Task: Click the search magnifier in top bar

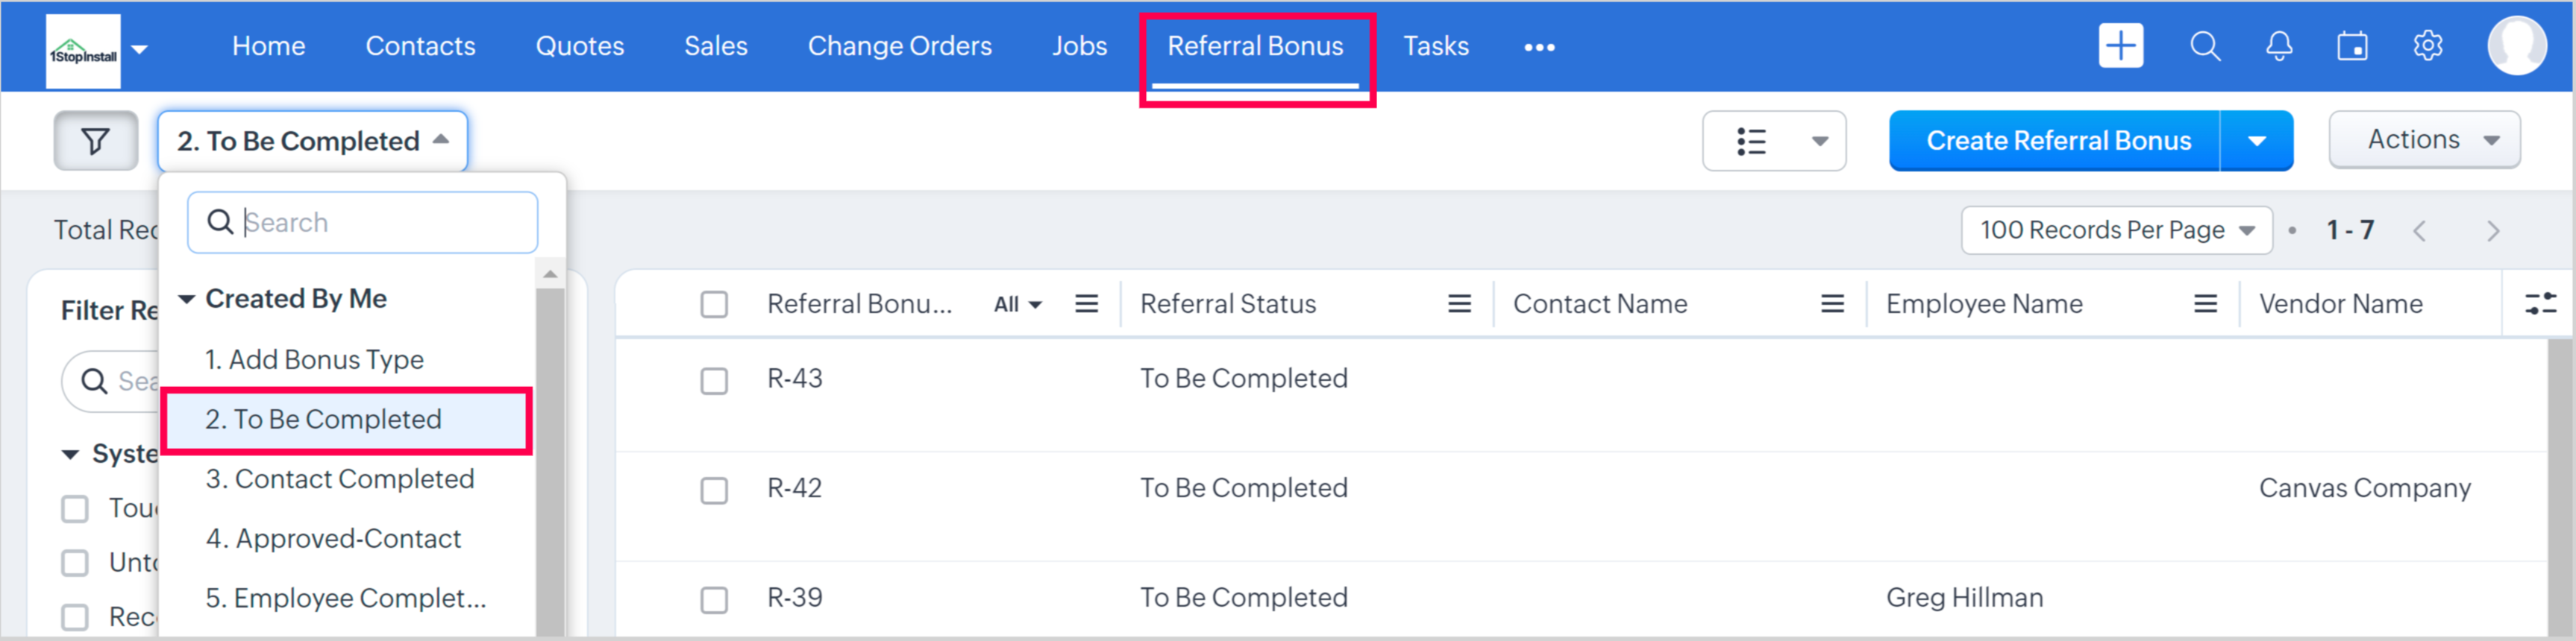Action: click(x=2204, y=46)
